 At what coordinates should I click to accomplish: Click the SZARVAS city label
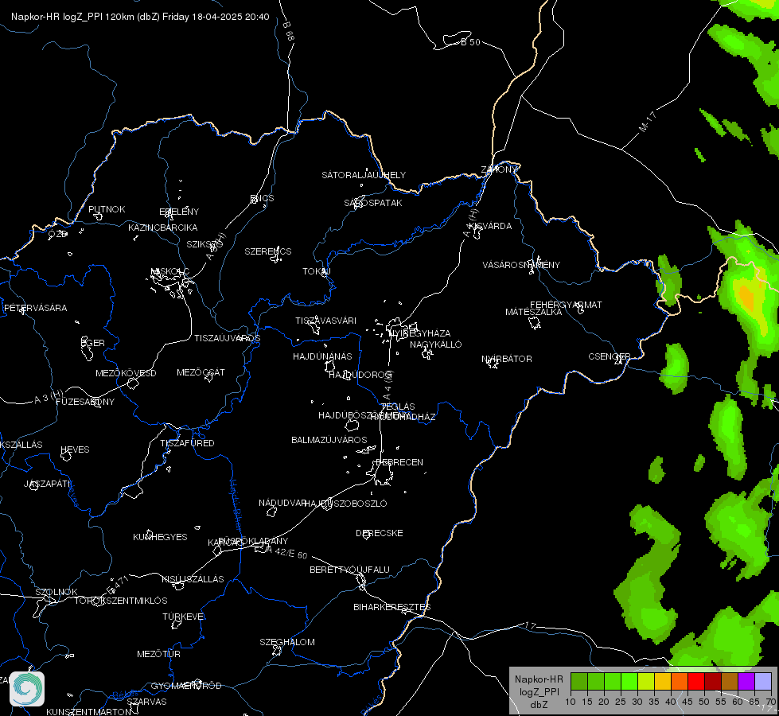coord(146,702)
